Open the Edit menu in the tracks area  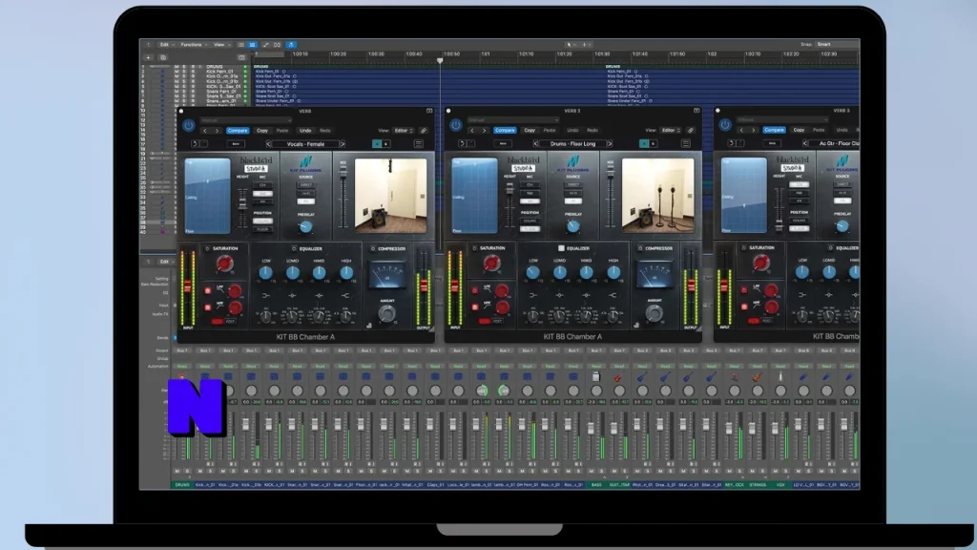pos(166,45)
